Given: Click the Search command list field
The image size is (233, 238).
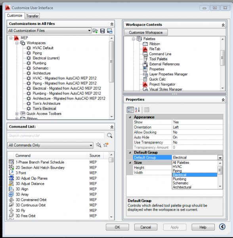Looking at the screenshot, I should [x=56, y=136].
